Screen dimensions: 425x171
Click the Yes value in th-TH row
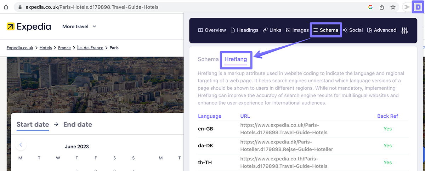pyautogui.click(x=388, y=163)
